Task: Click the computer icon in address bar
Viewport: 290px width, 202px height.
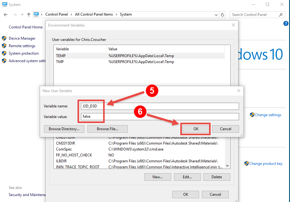Action: coord(36,14)
